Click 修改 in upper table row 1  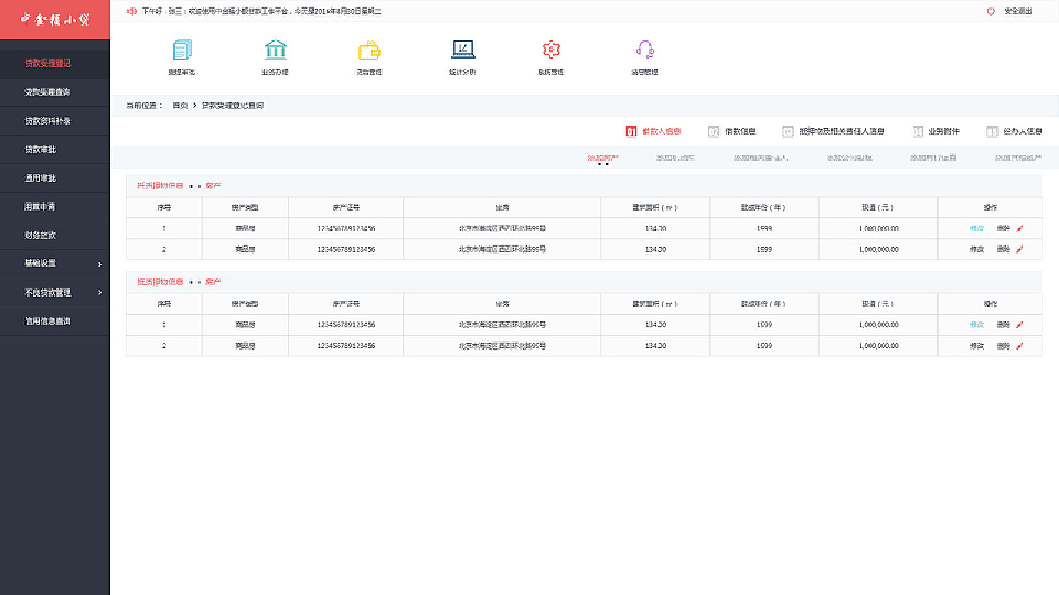[977, 228]
